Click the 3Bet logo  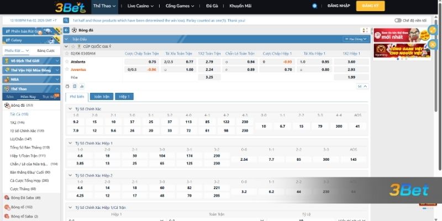70,7
